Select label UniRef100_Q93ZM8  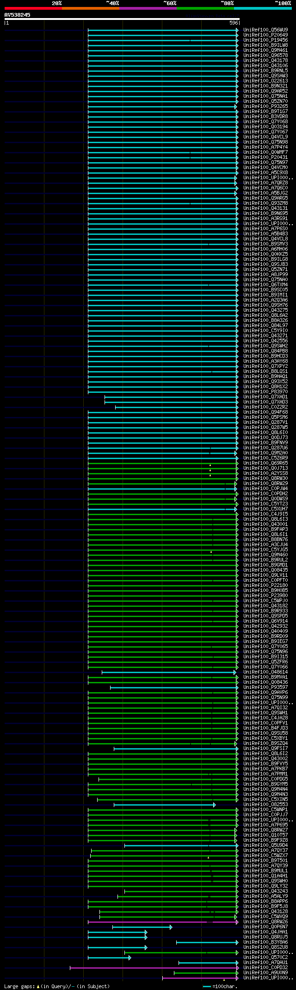click(265, 203)
